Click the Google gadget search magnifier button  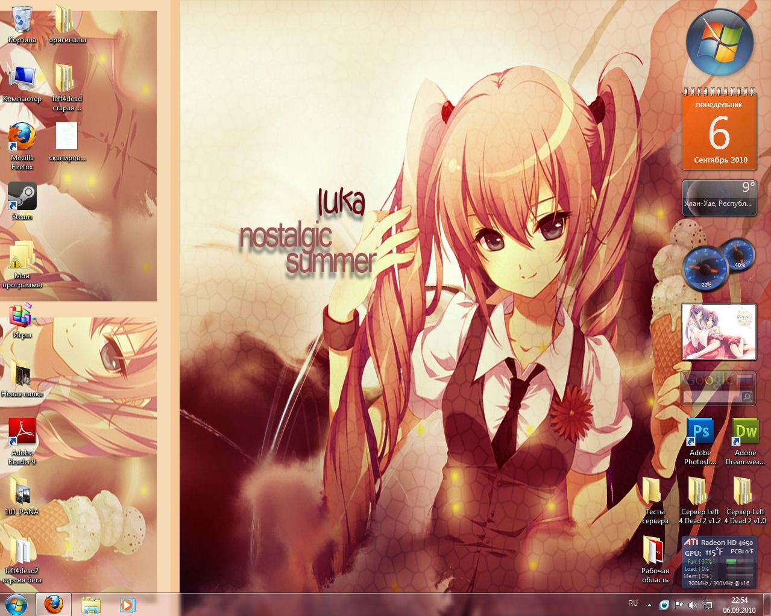[x=747, y=397]
